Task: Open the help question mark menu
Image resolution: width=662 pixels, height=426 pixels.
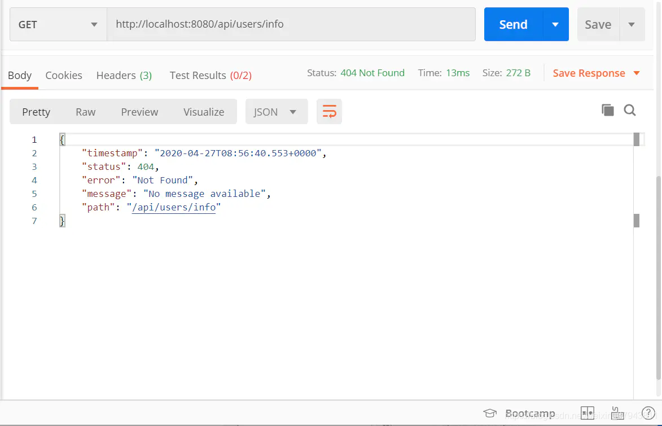Action: coord(648,414)
